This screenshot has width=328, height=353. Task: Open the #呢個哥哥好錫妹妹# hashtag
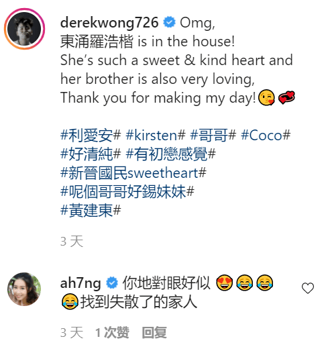tap(127, 192)
